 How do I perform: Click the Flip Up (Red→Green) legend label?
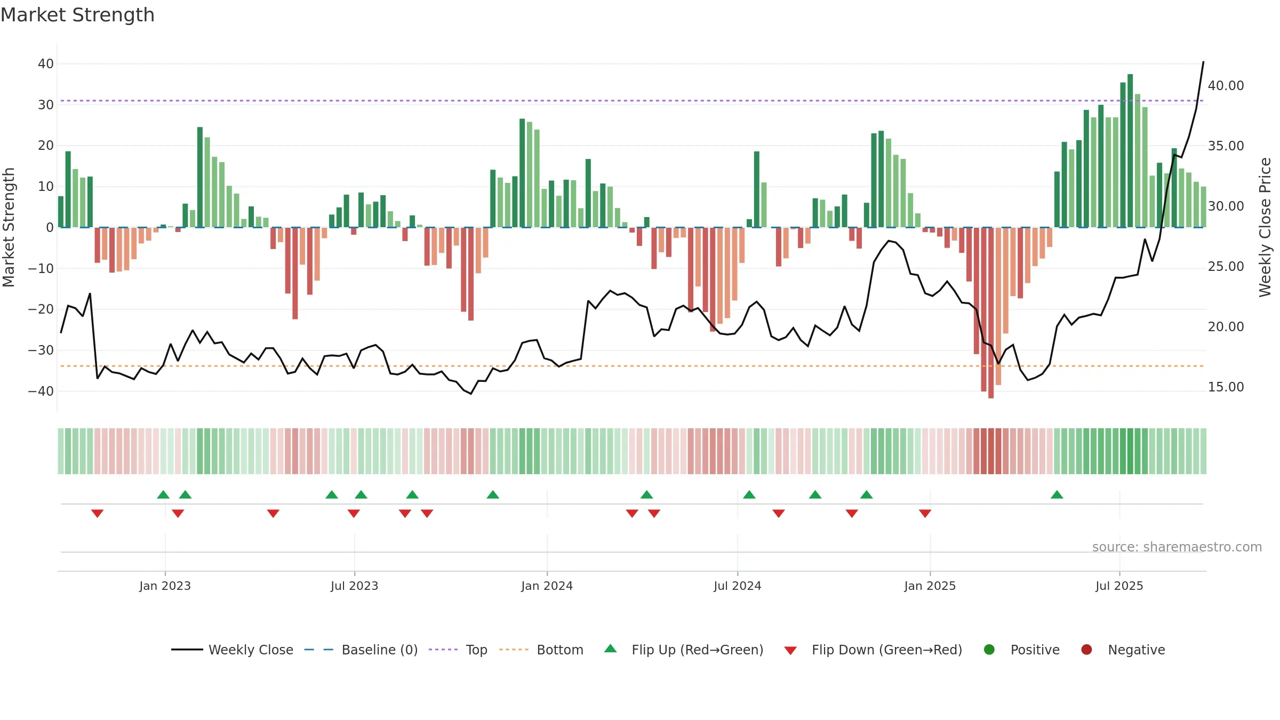(x=698, y=650)
